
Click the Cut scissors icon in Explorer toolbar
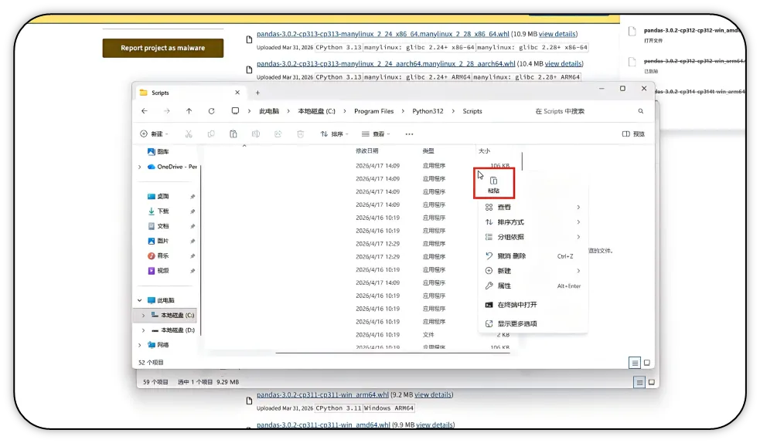pos(189,134)
